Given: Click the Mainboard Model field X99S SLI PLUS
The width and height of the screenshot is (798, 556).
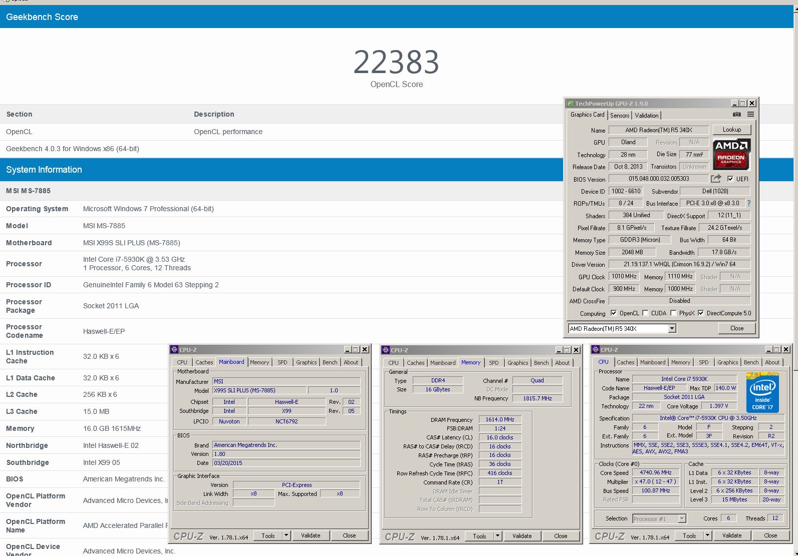Looking at the screenshot, I should click(258, 390).
